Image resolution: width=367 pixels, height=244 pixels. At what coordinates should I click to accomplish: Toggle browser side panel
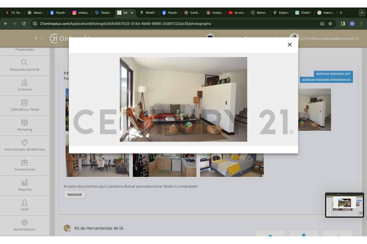coord(343,23)
